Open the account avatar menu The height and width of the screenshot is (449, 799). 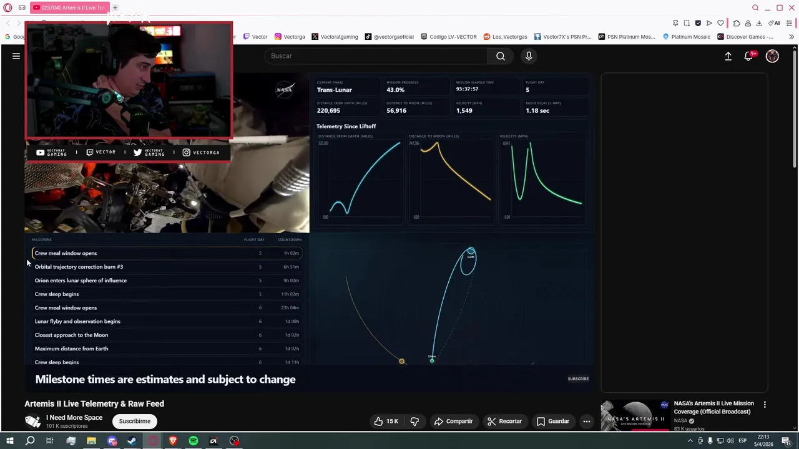pos(772,56)
